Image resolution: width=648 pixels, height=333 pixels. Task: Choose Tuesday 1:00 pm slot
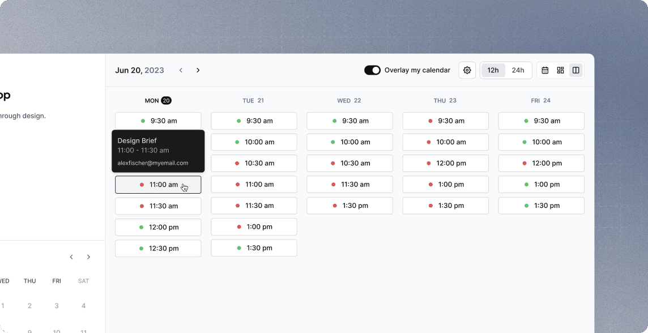(254, 227)
